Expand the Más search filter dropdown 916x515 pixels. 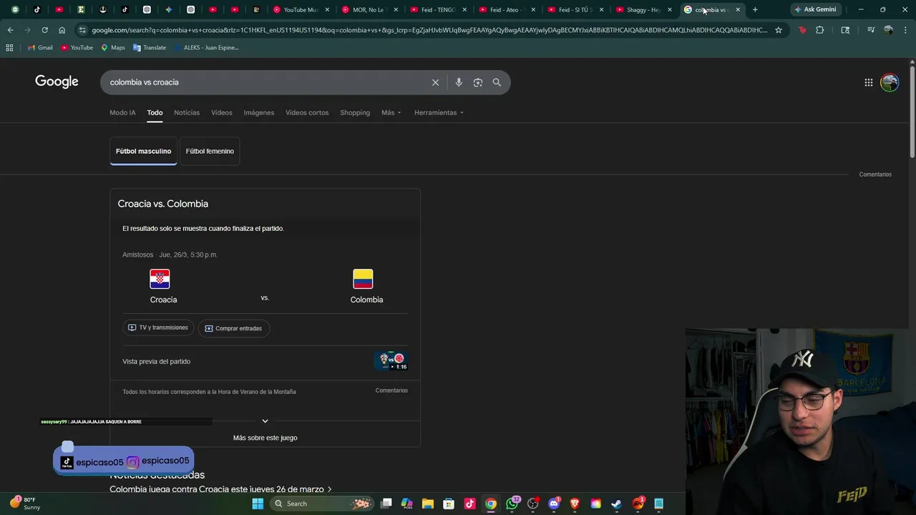click(x=391, y=112)
